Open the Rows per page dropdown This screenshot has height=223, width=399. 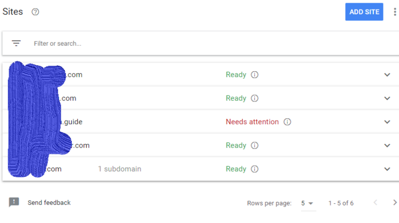(307, 203)
